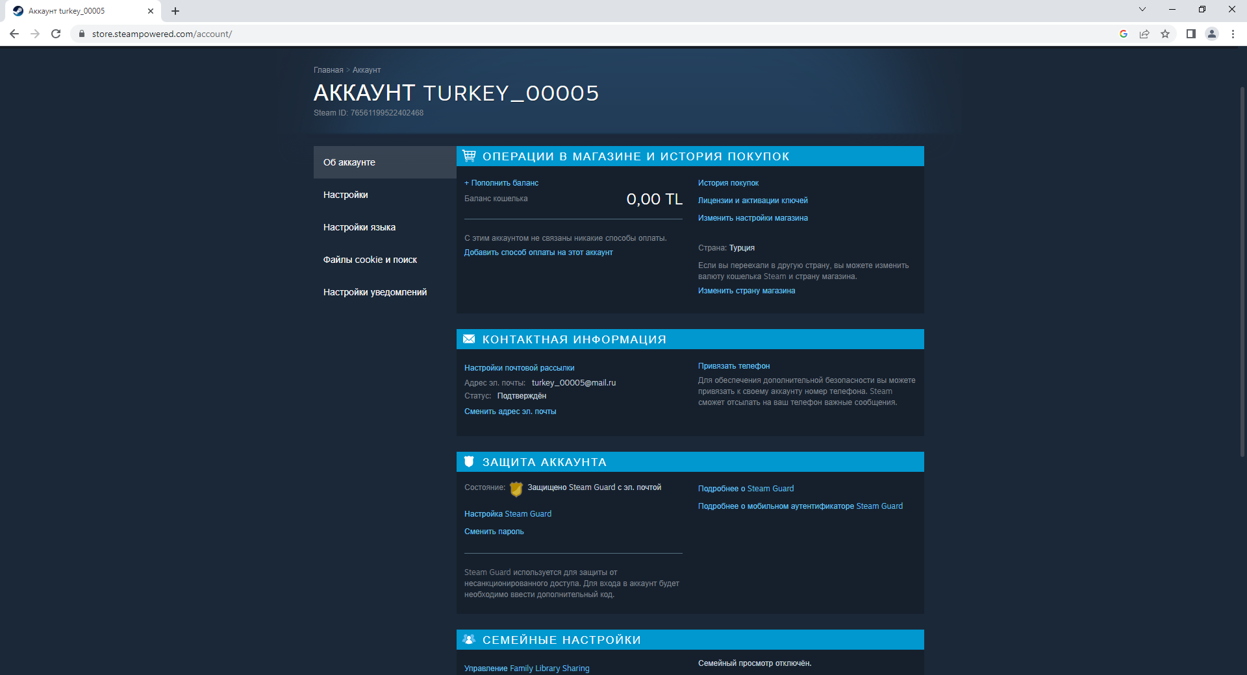Select the 'Об аккаунте' sidebar tab
Image resolution: width=1247 pixels, height=675 pixels.
tap(385, 162)
